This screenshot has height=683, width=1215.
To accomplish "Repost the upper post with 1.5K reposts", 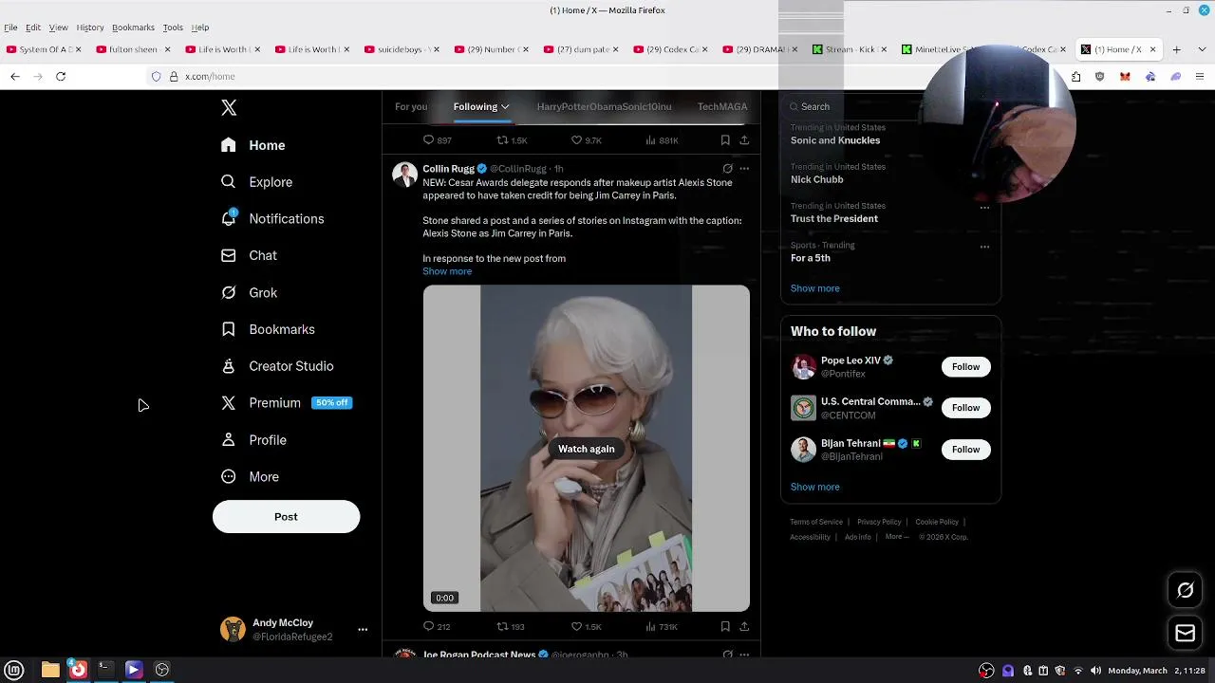I will tap(512, 140).
